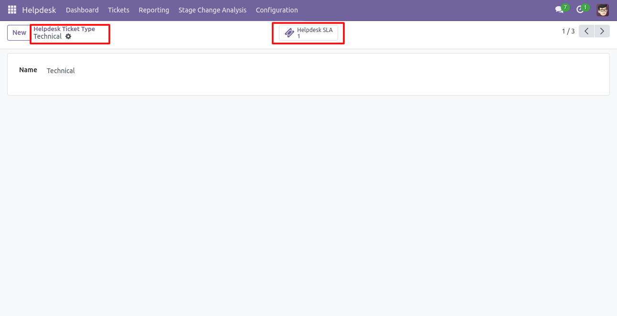This screenshot has height=316, width=617.
Task: Open the Reporting menu
Action: (154, 10)
